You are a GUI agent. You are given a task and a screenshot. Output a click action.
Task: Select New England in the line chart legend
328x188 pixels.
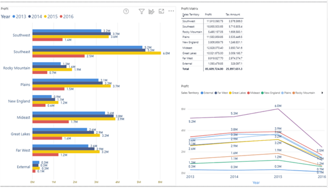(x=270, y=93)
